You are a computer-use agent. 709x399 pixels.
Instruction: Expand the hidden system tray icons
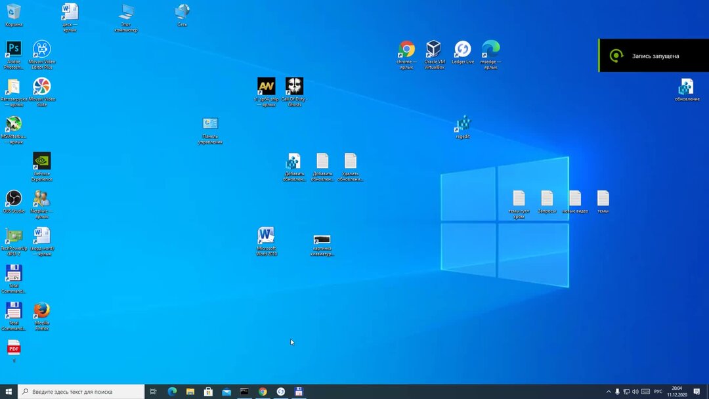608,391
